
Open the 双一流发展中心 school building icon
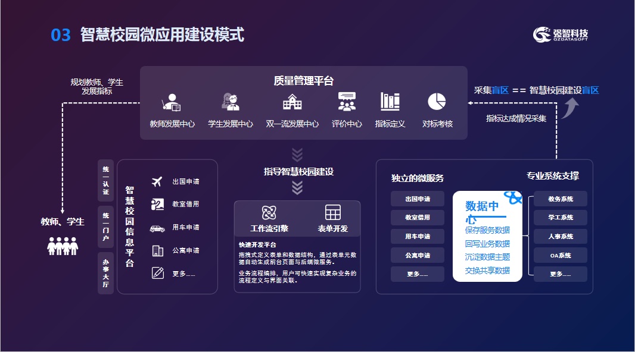292,102
